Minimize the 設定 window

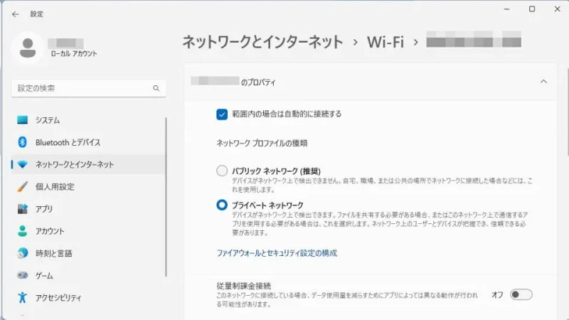click(506, 9)
